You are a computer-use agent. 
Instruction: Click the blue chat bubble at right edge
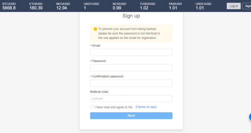click(250, 117)
